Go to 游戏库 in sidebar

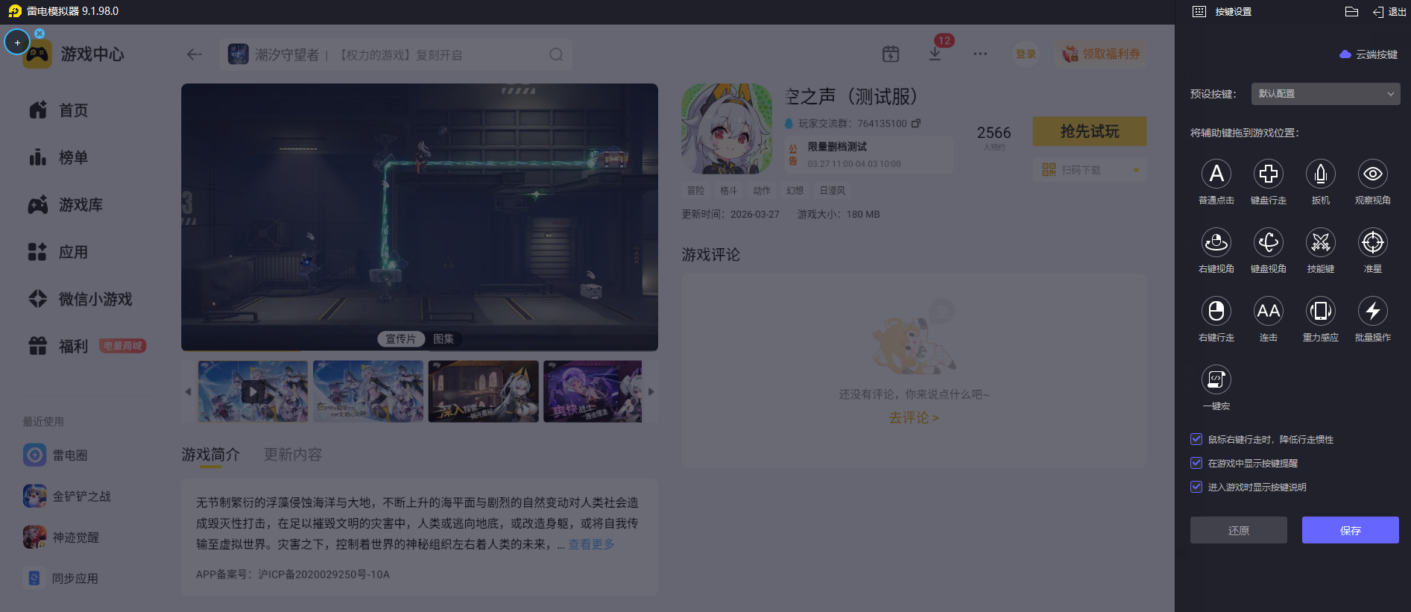pos(66,205)
